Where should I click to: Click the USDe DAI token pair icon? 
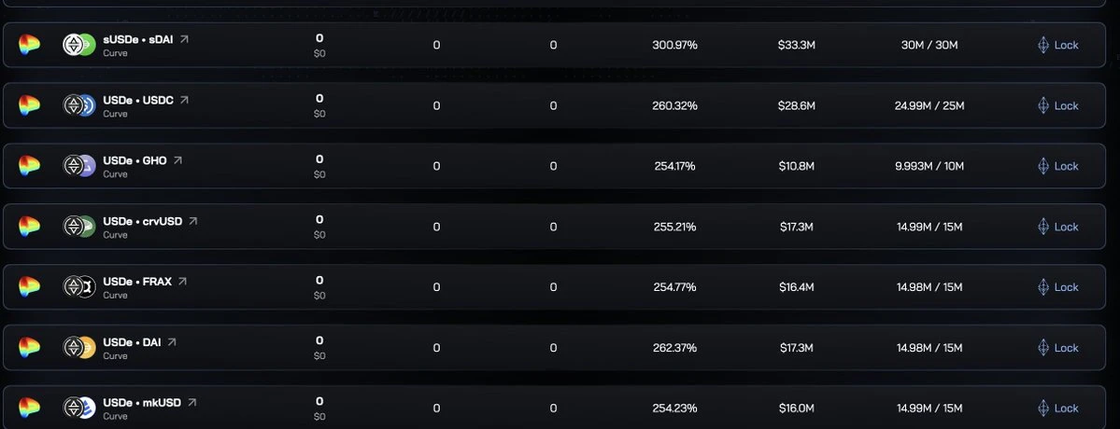[x=79, y=348]
